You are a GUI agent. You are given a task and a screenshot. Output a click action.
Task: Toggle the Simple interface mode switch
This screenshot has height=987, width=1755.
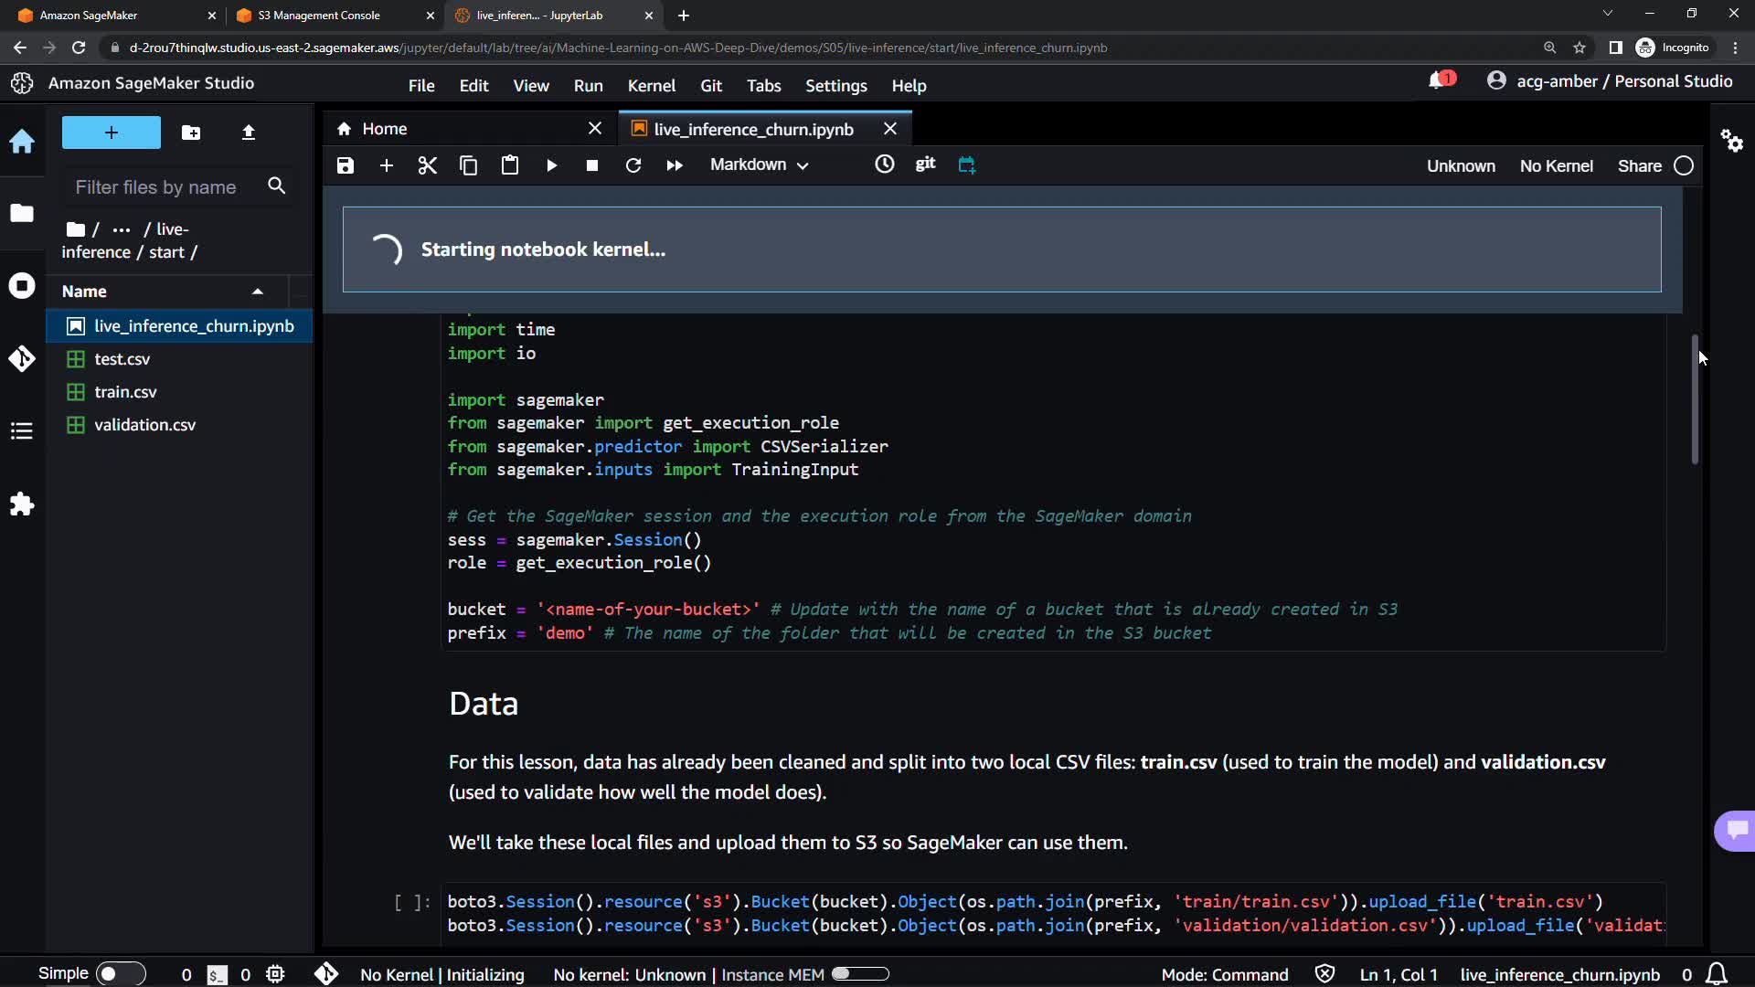click(x=120, y=974)
